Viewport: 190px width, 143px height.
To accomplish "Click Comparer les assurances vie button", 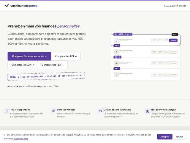I will (x=29, y=56).
